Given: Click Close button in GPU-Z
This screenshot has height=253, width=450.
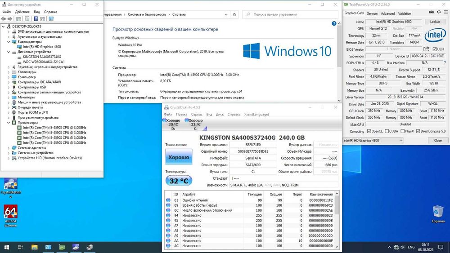Looking at the screenshot, I should pos(438,140).
